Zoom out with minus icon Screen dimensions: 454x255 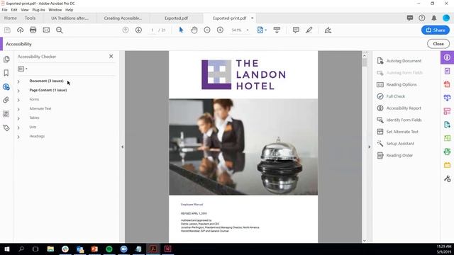tap(206, 30)
